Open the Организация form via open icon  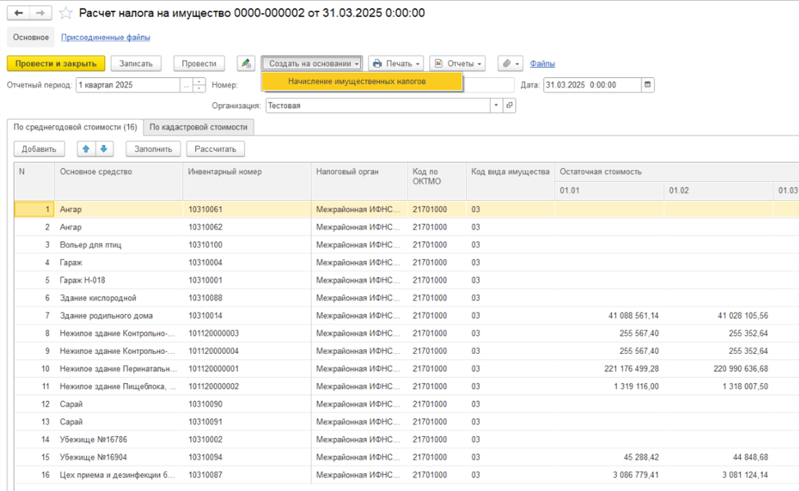click(509, 106)
